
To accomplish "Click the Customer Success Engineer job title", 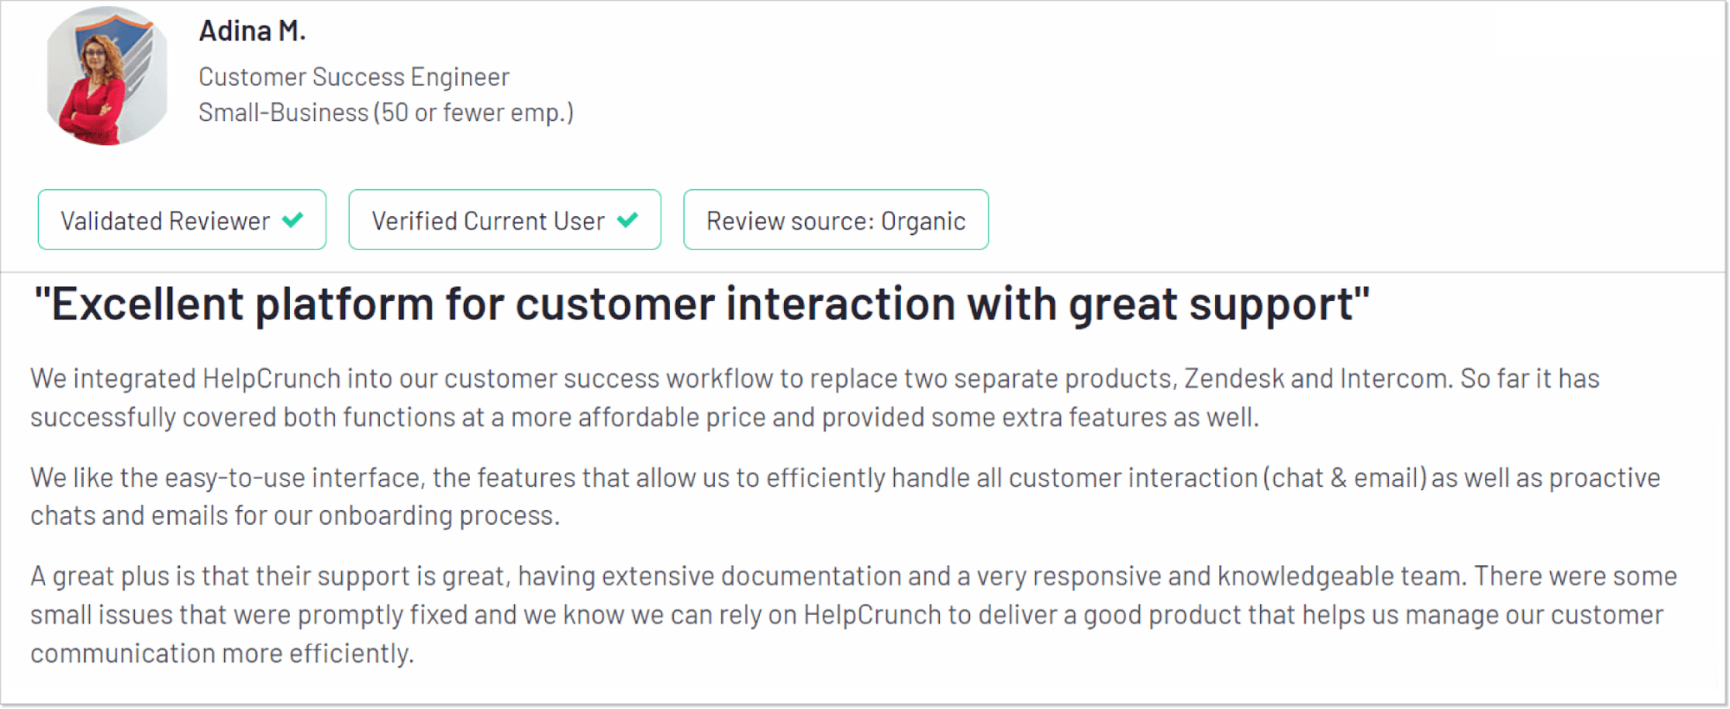I will click(354, 77).
